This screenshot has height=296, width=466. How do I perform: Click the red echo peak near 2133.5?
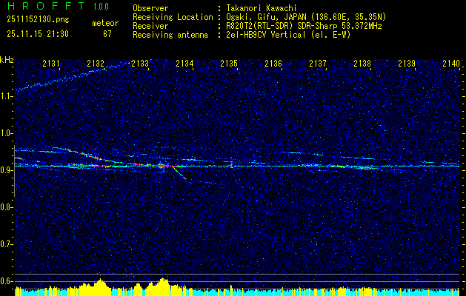(161, 165)
